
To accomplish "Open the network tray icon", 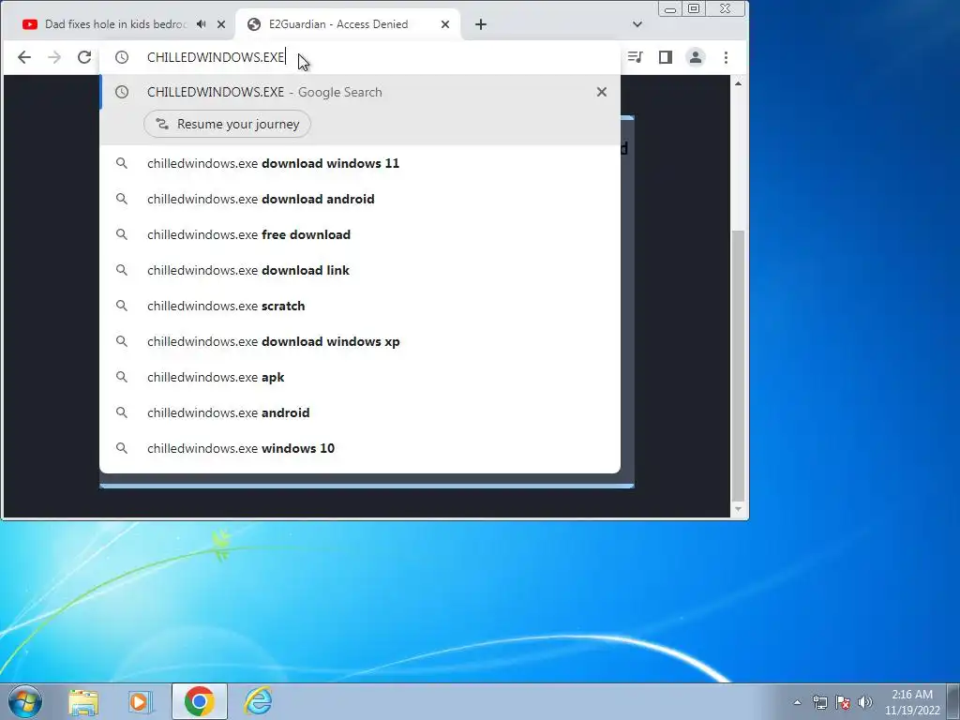I will tap(819, 702).
